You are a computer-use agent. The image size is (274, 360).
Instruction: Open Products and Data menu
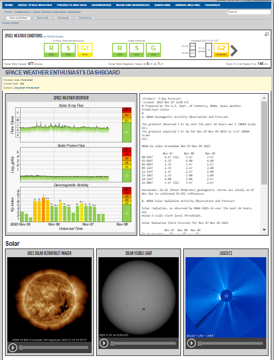pos(72,5)
